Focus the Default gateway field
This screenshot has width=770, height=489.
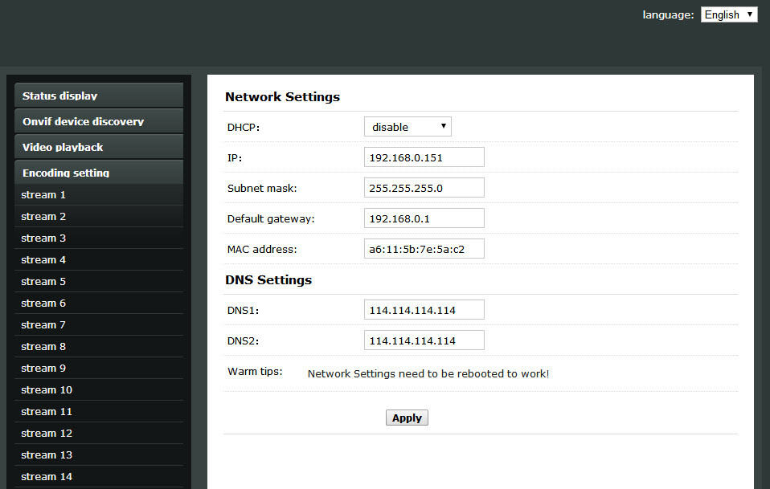point(424,218)
